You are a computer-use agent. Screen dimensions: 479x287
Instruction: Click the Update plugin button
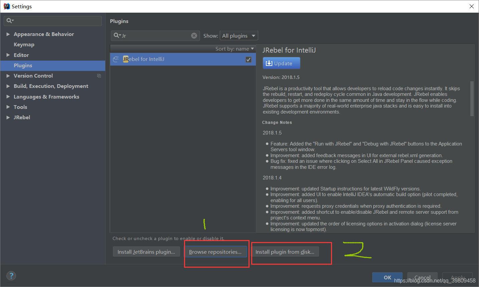(x=282, y=63)
